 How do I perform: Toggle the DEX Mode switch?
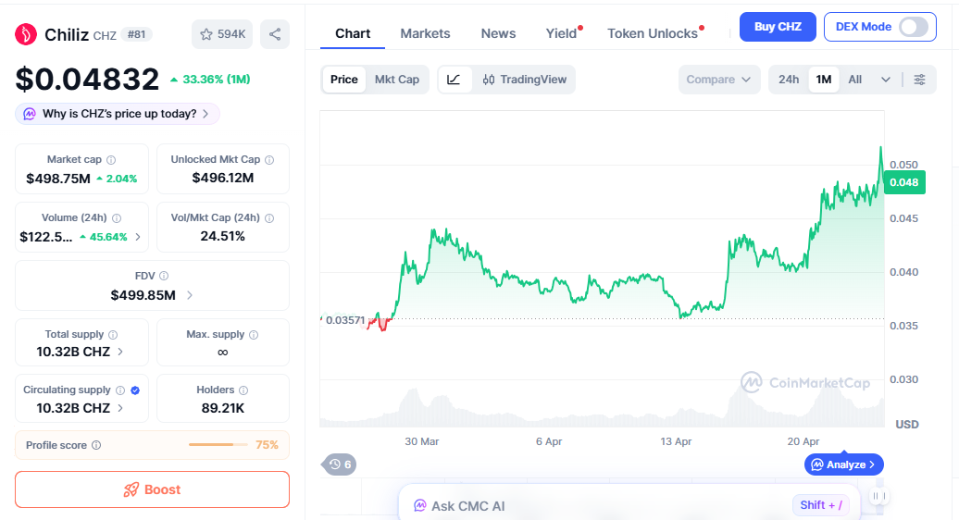[914, 27]
